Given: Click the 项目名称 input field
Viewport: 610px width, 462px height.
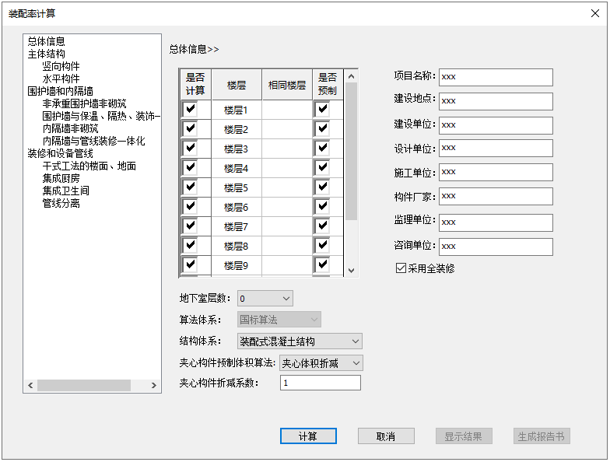Looking at the screenshot, I should tap(495, 77).
